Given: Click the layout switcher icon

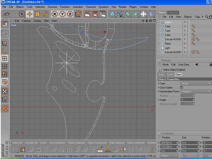Looking at the screenshot, I should pyautogui.click(x=5, y=24).
